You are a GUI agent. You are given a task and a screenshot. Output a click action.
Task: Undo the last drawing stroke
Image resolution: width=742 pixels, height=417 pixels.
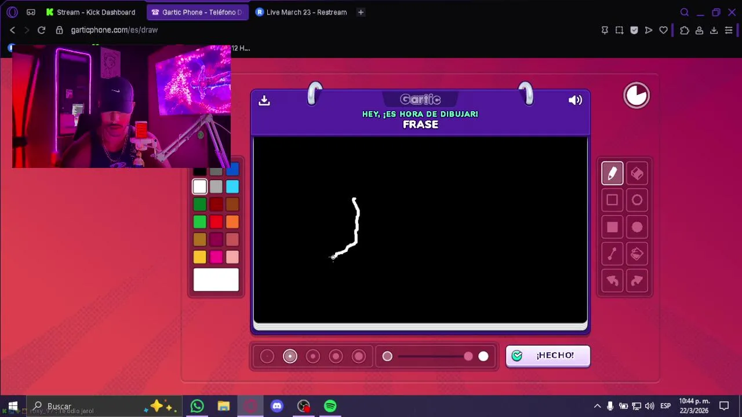[612, 281]
